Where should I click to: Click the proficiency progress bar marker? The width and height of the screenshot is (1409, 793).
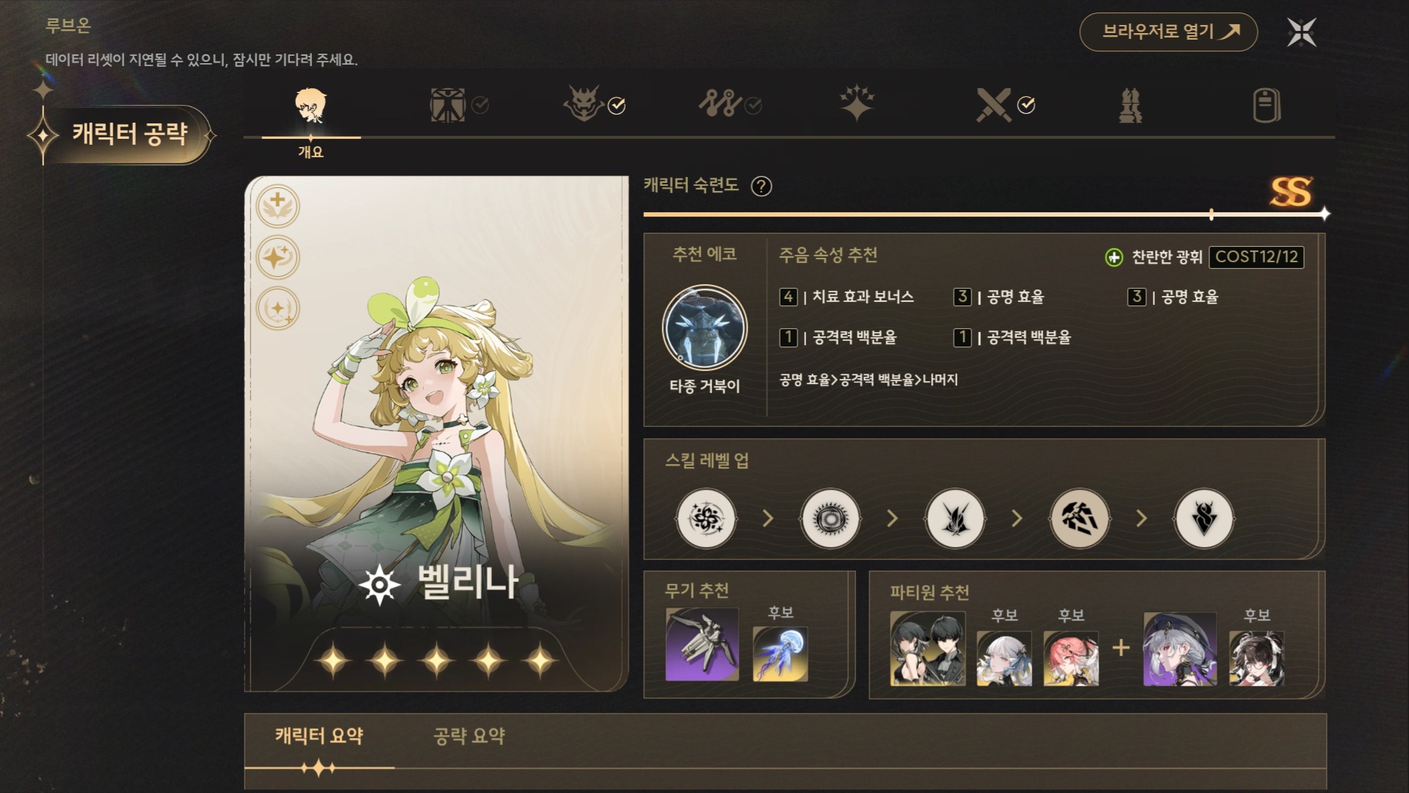click(1211, 214)
